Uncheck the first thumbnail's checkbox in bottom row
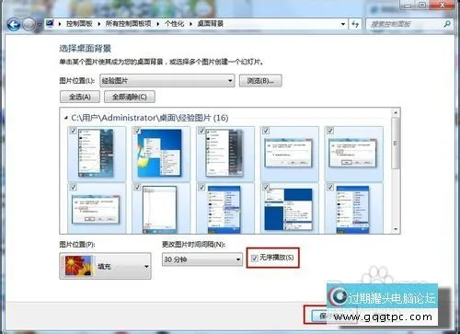The width and height of the screenshot is (460, 334). pos(73,187)
